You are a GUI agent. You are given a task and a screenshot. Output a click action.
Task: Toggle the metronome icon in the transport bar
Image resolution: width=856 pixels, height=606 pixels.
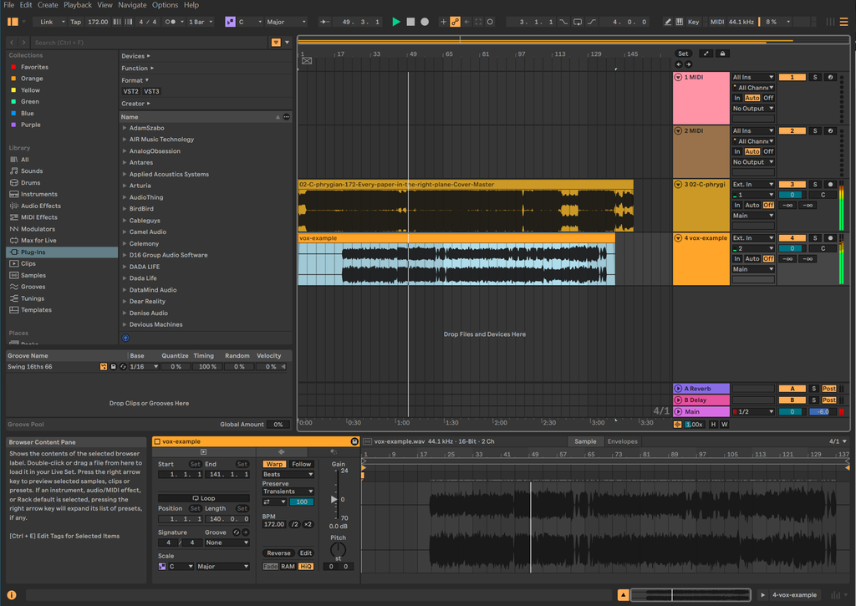(171, 22)
